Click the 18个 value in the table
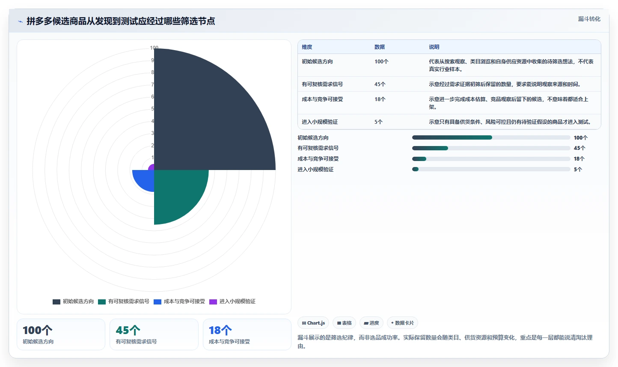The height and width of the screenshot is (367, 618). pos(380,99)
